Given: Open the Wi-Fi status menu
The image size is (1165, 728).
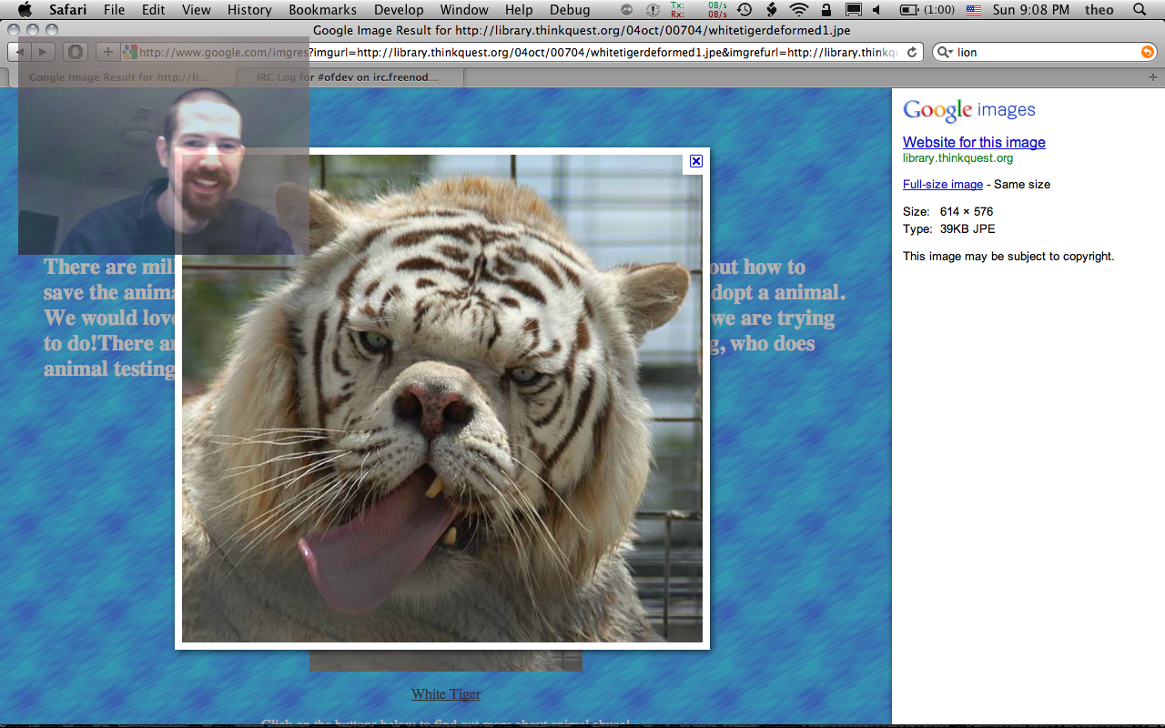Looking at the screenshot, I should [x=798, y=10].
